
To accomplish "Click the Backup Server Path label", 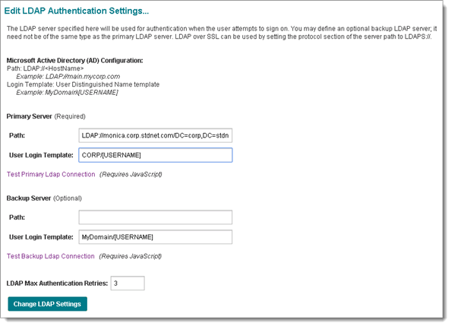I will (17, 217).
